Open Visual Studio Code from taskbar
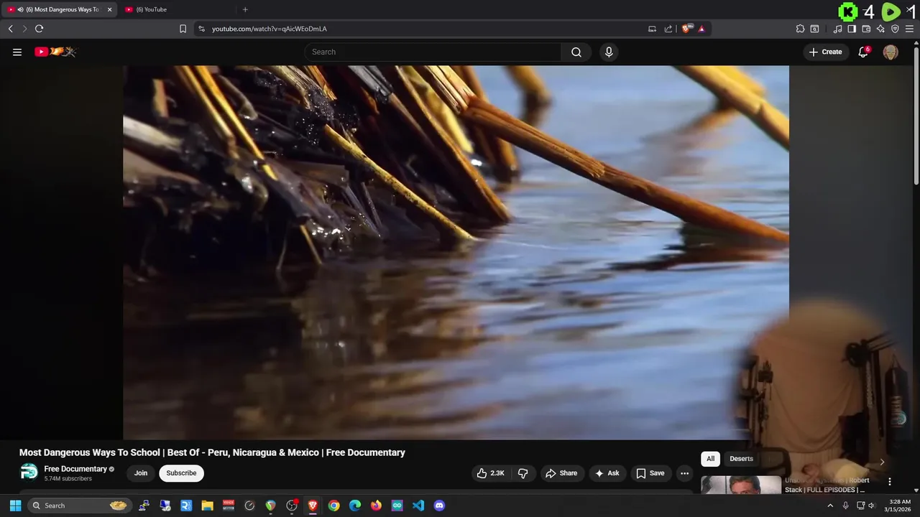The height and width of the screenshot is (517, 920). (x=418, y=506)
